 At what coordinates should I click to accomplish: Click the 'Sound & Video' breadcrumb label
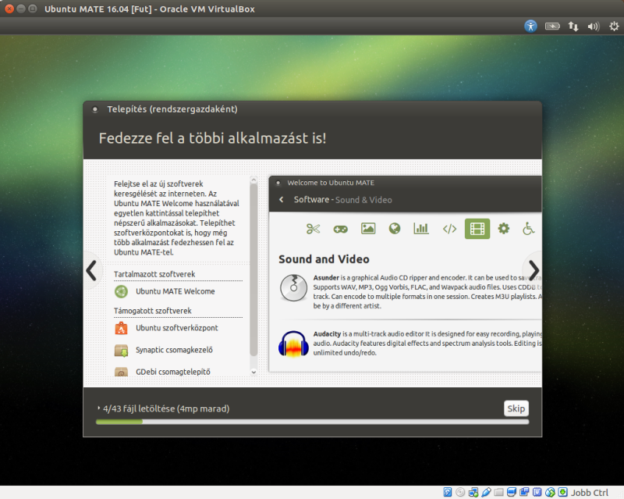(x=363, y=200)
